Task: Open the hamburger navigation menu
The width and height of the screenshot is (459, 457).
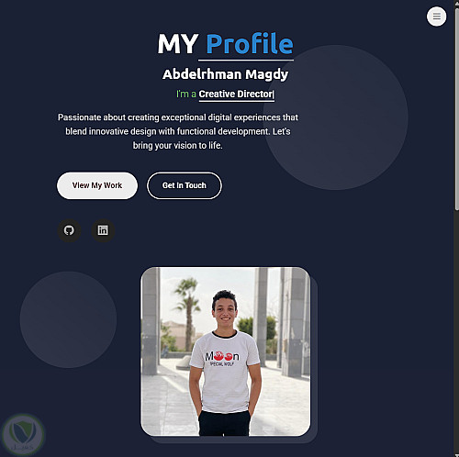Action: pos(436,17)
